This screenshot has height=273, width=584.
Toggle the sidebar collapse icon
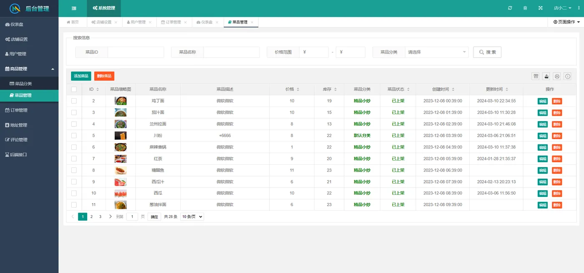click(x=74, y=8)
